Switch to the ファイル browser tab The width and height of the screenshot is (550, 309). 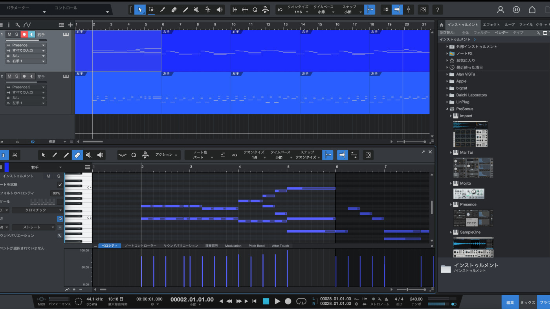coord(526,25)
